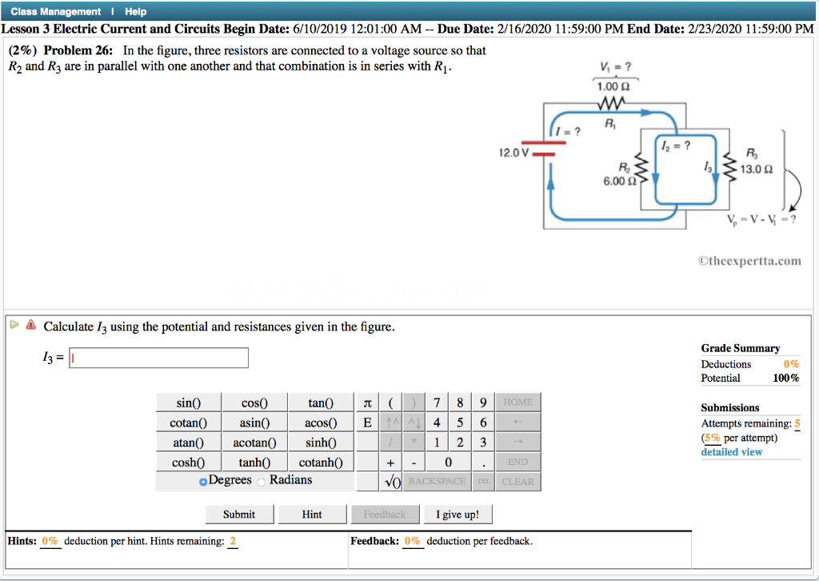This screenshot has width=819, height=581.
Task: Insert sin() from the function pad
Action: coord(188,403)
